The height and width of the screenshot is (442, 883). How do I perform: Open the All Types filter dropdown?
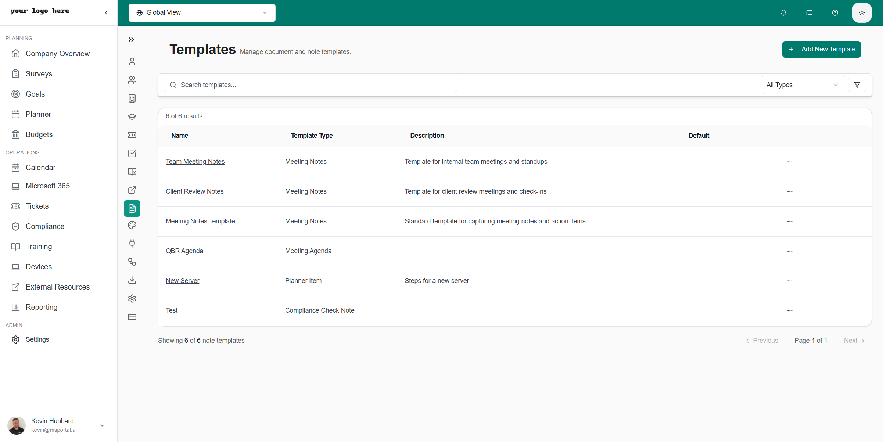tap(802, 85)
